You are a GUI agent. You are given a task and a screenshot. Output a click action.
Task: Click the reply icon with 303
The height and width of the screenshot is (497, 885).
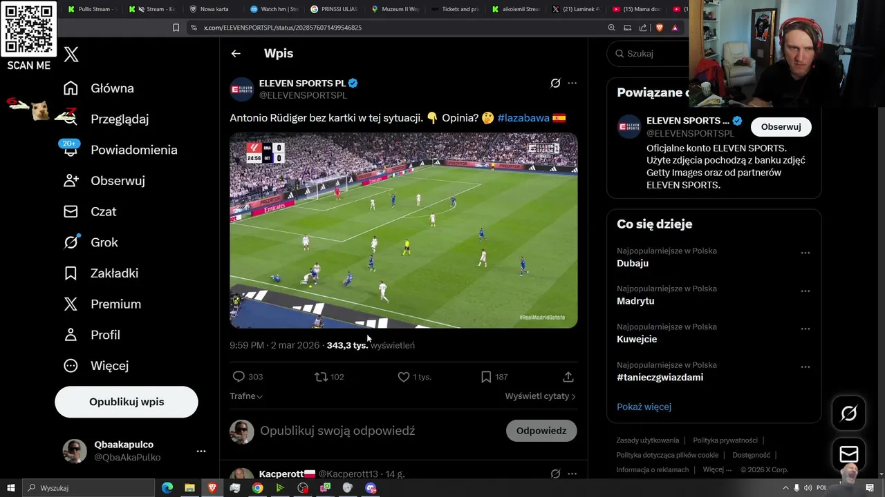click(239, 377)
